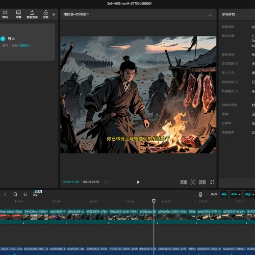
Task: Open the 字幕 captions tab
Action: coord(19,14)
